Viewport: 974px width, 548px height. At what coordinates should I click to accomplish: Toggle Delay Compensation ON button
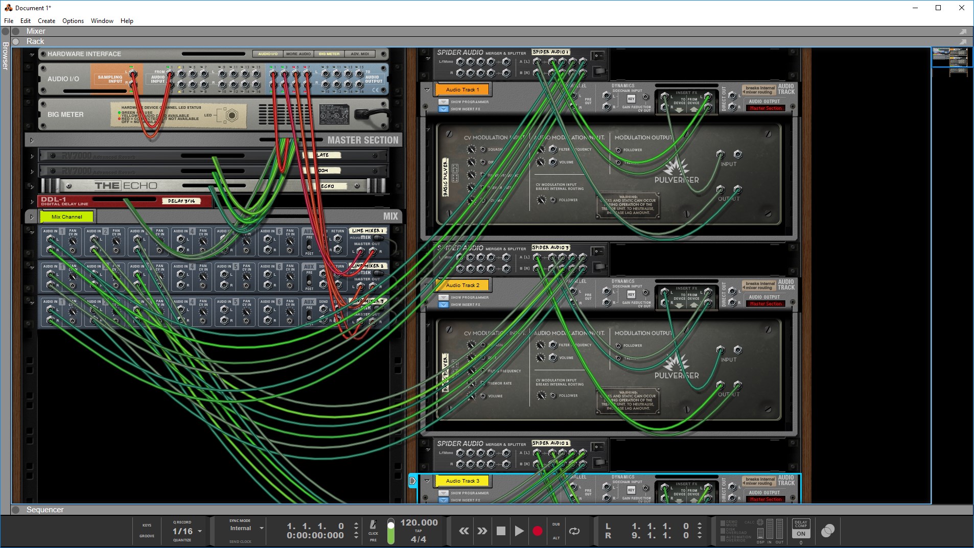click(x=801, y=534)
